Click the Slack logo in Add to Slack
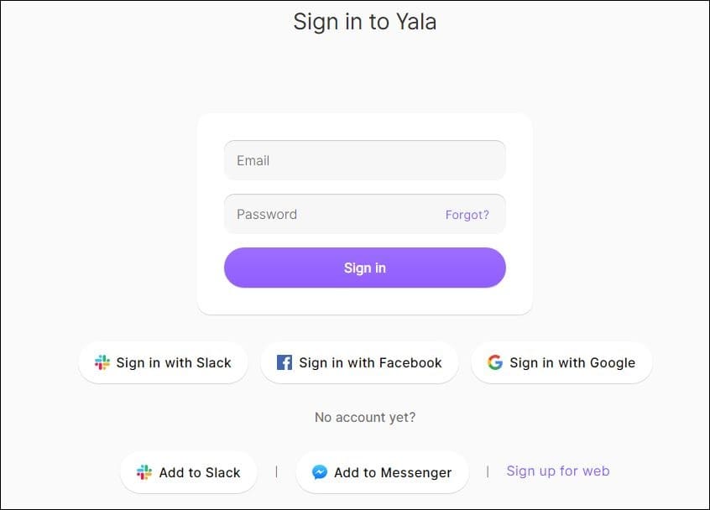710x510 pixels. coord(144,472)
